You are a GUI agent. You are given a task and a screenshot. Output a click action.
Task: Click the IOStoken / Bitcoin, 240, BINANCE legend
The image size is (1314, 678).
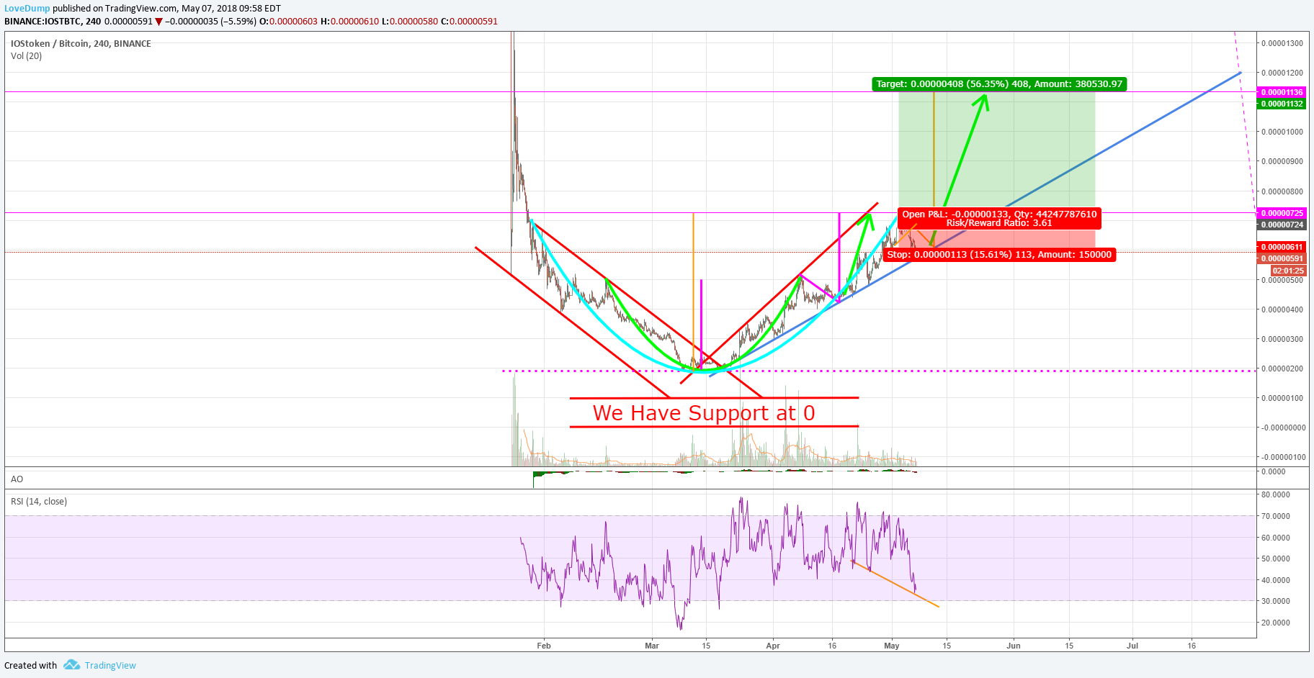pyautogui.click(x=81, y=43)
